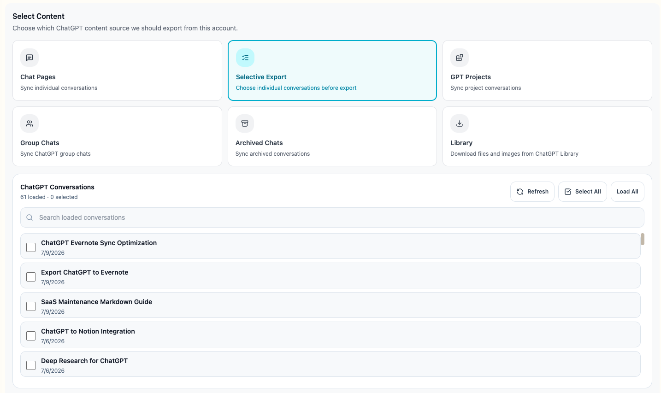Screen dimensions: 661x393
Task: Click the Select All checkmark icon
Action: point(568,192)
